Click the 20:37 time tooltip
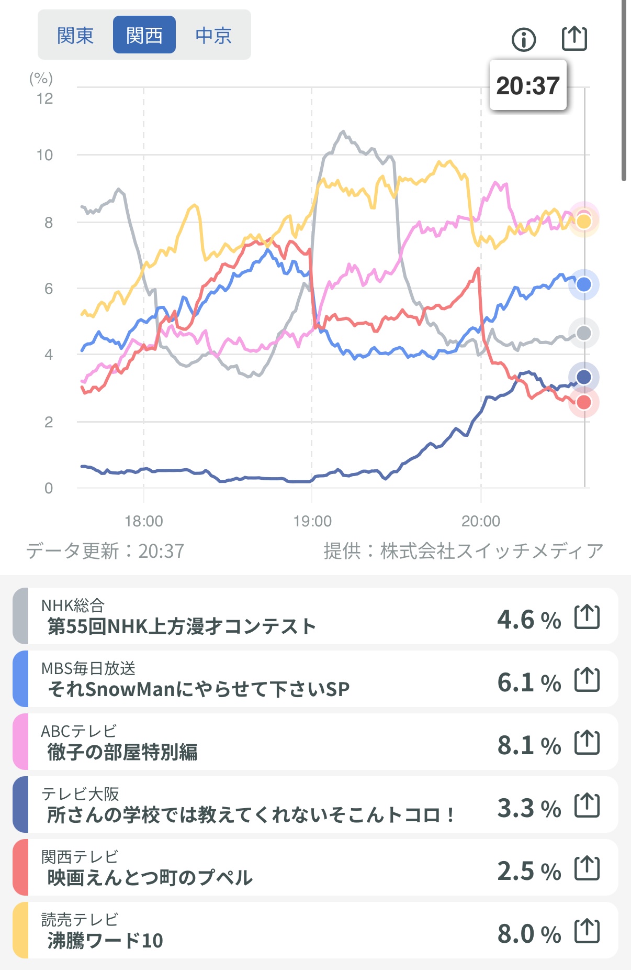631x970 pixels. (x=528, y=85)
